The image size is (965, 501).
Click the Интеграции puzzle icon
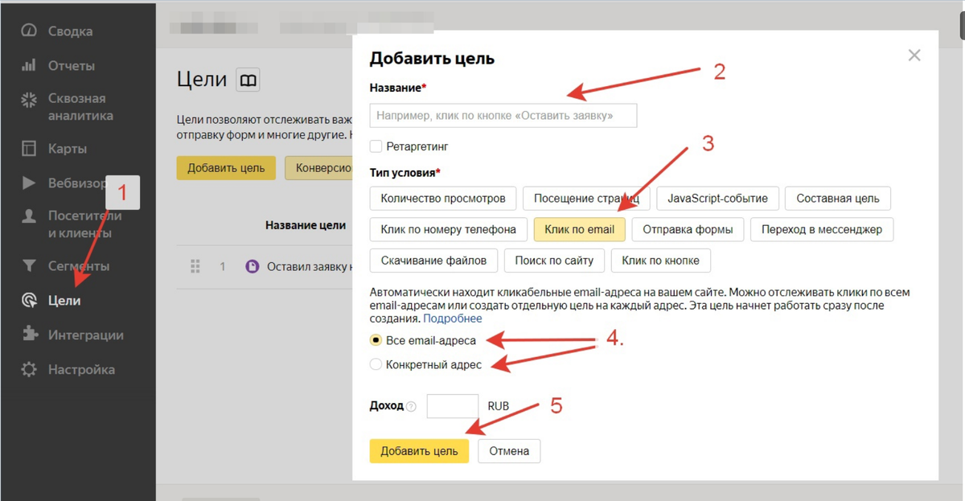29,335
